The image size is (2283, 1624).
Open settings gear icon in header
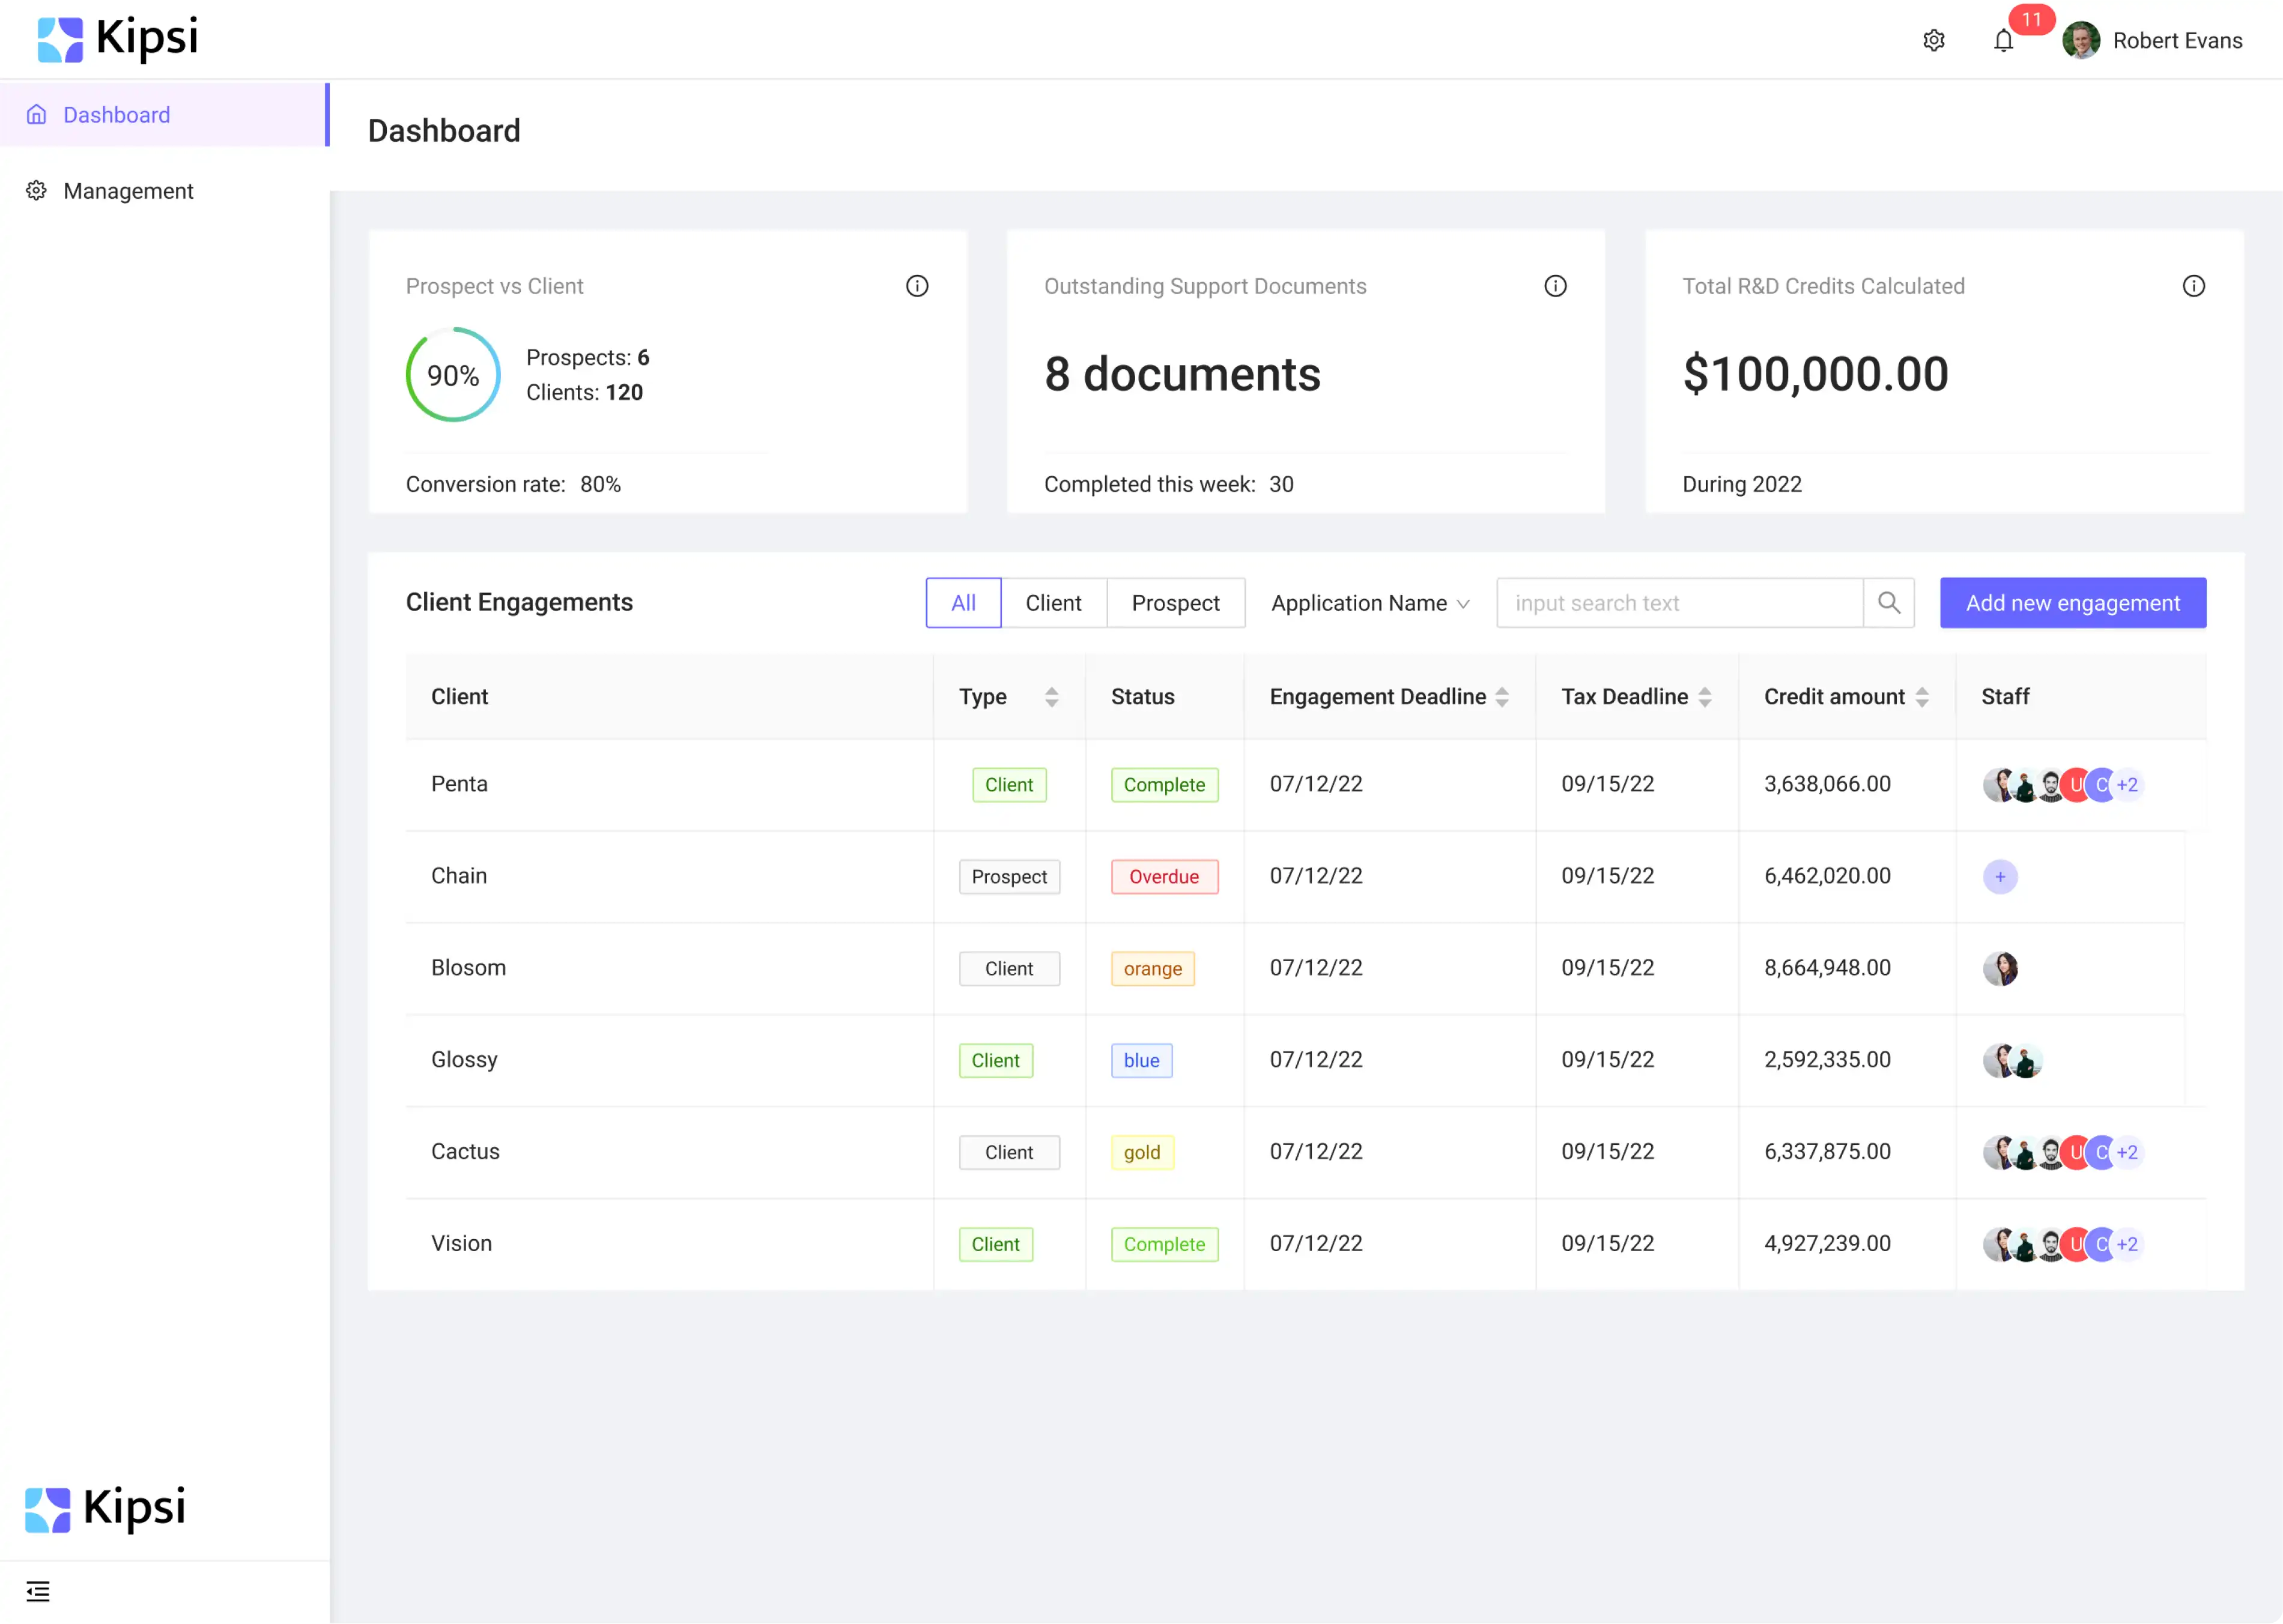(x=1933, y=41)
